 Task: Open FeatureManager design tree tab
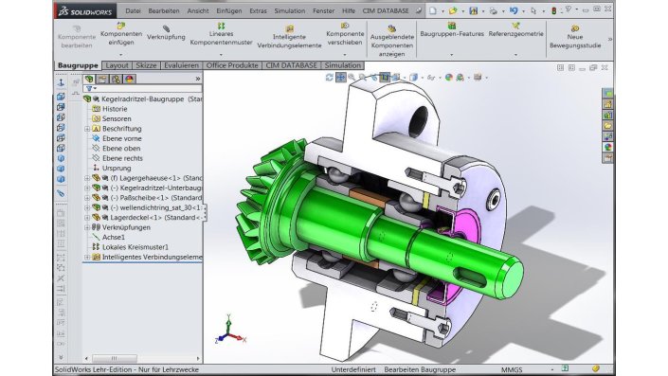pos(89,79)
